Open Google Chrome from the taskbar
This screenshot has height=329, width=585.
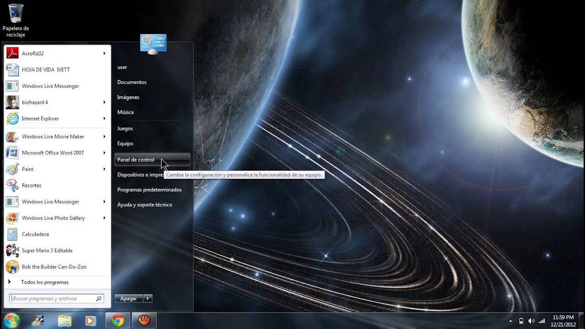coord(118,321)
